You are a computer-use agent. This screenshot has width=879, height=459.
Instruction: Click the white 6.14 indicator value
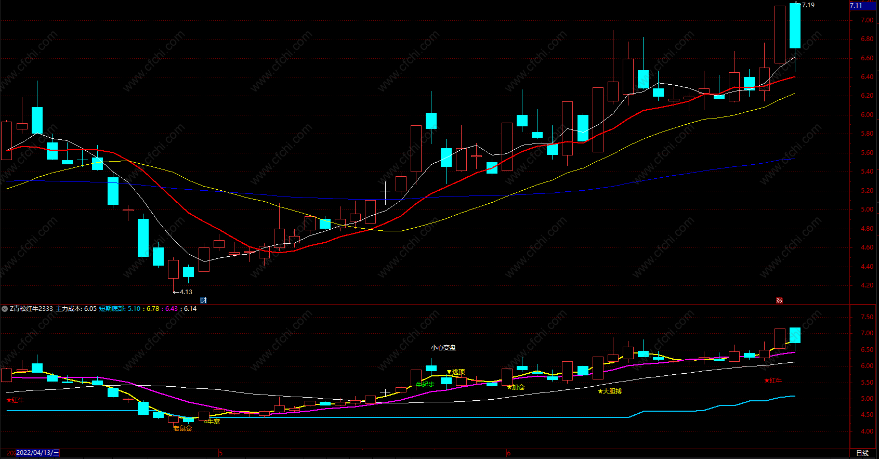[190, 309]
